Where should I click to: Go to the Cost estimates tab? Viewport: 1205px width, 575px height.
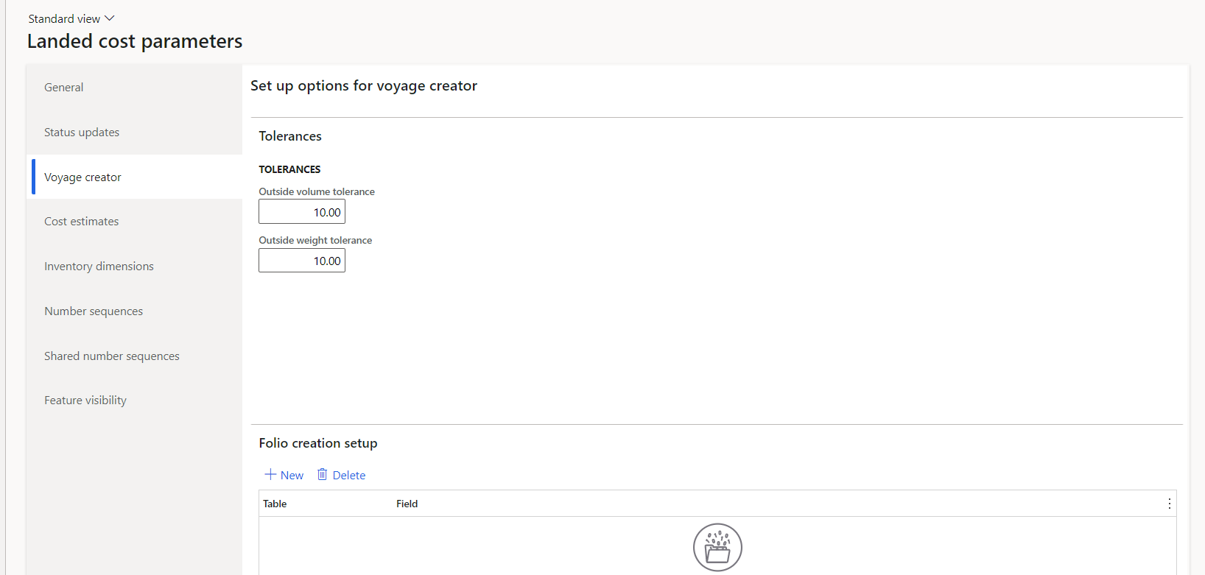click(x=81, y=222)
